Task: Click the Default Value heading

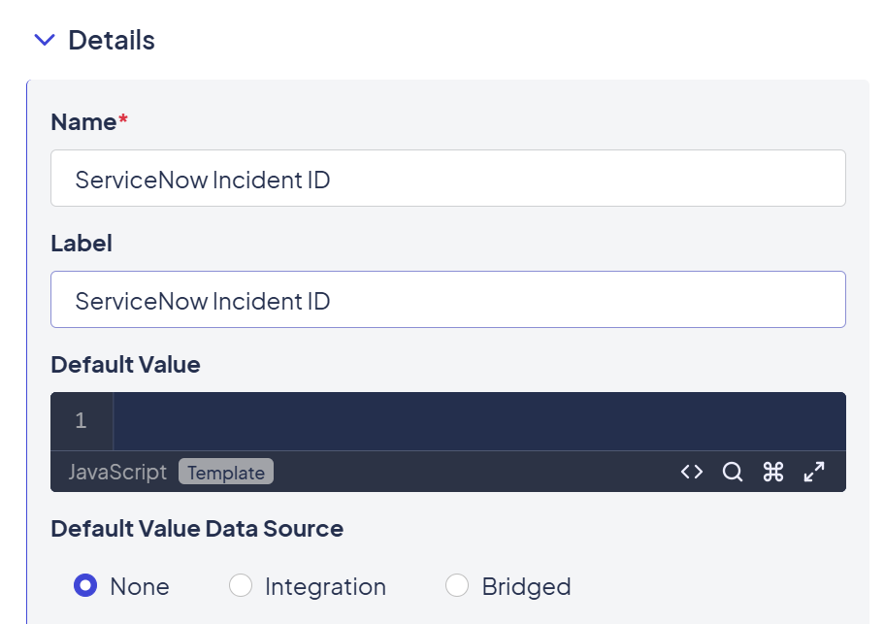Action: point(125,365)
